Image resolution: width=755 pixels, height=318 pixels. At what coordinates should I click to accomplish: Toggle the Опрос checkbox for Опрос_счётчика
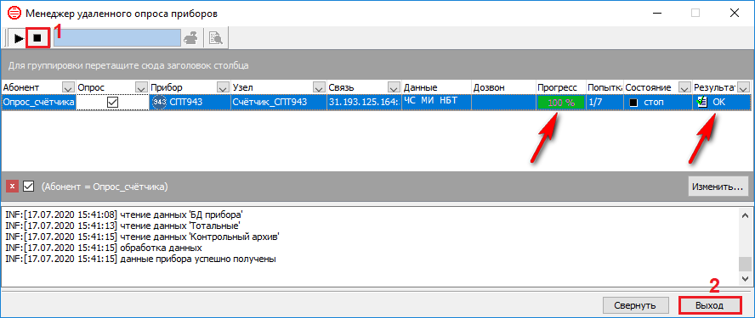113,103
